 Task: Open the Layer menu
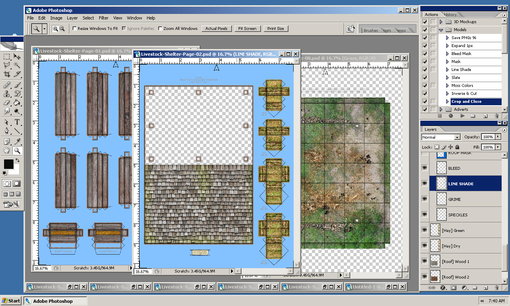[72, 18]
